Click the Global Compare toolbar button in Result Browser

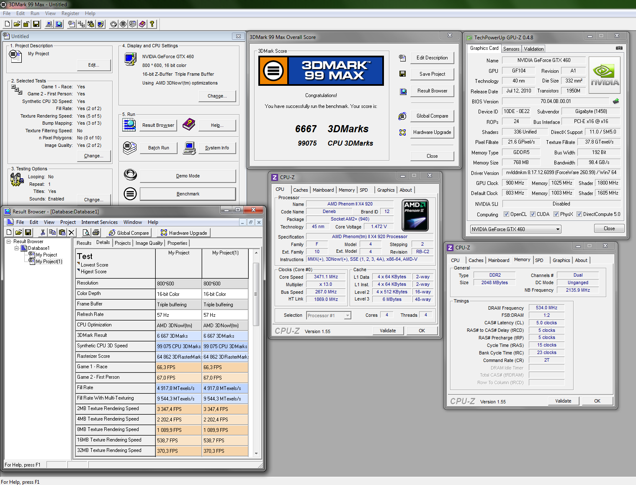129,233
